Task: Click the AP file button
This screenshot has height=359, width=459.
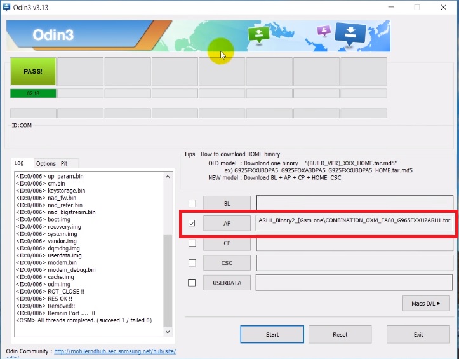Action: click(x=227, y=223)
